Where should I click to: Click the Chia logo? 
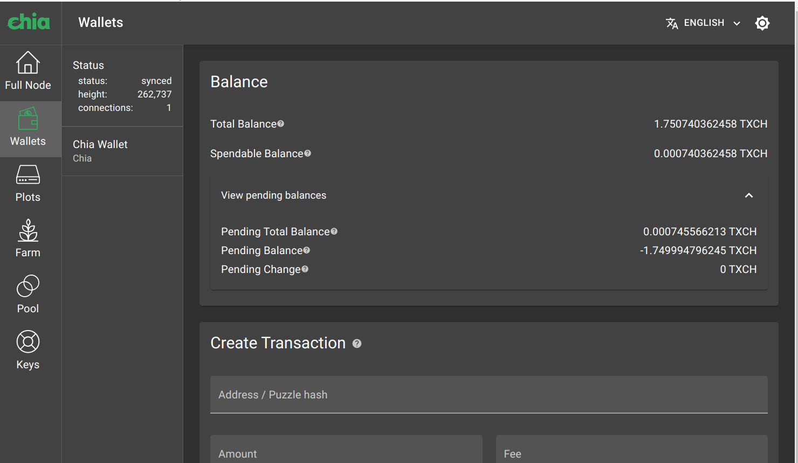pos(29,22)
